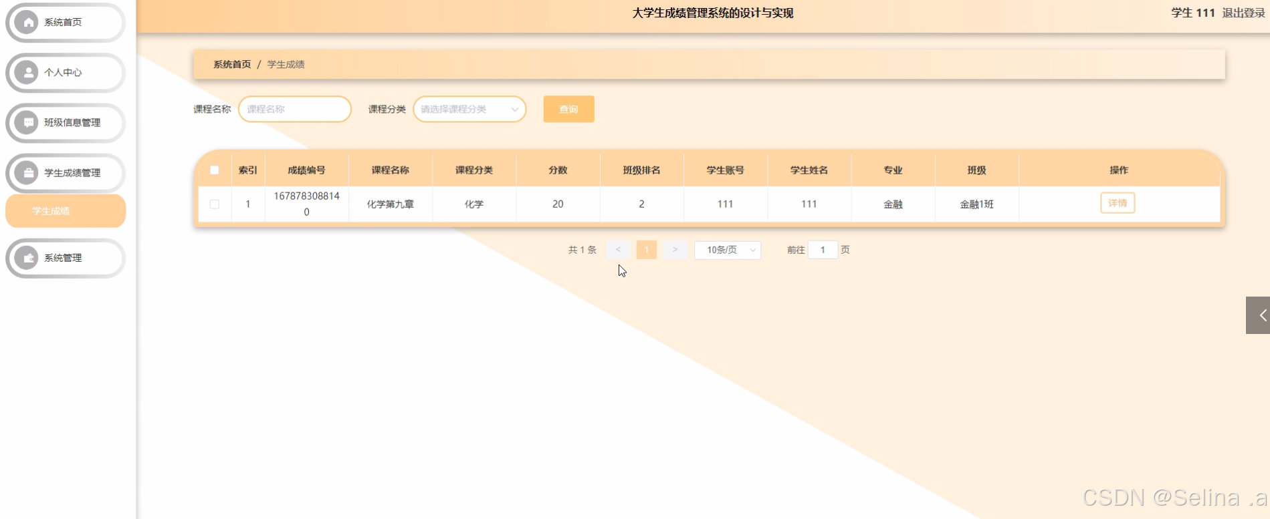Click the 金融1班 class cell
The height and width of the screenshot is (519, 1270).
[976, 204]
